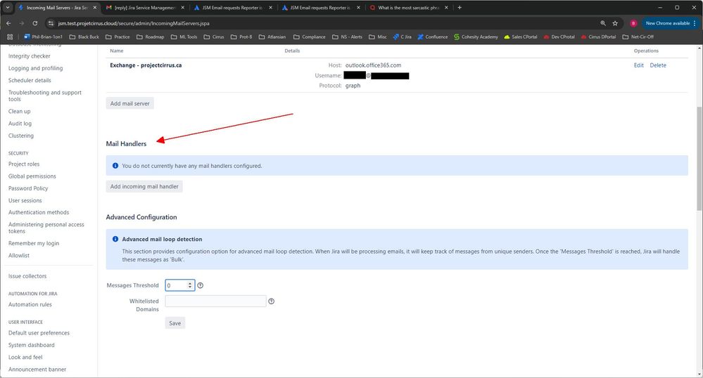703x378 pixels.
Task: Open help icon next to Messages Threshold
Action: tap(201, 285)
